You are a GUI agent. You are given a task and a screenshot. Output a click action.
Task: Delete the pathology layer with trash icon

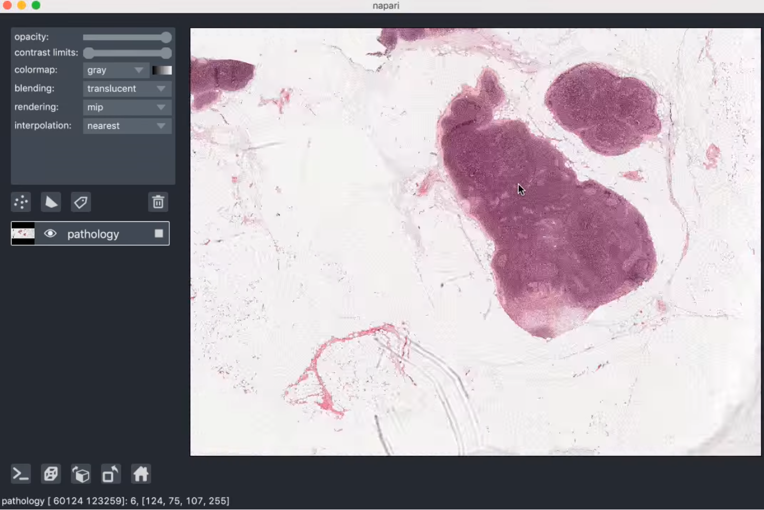pos(158,202)
